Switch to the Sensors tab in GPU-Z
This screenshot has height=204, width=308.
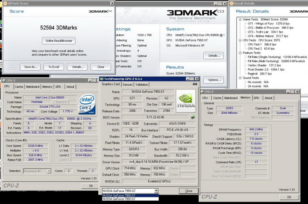[128, 84]
